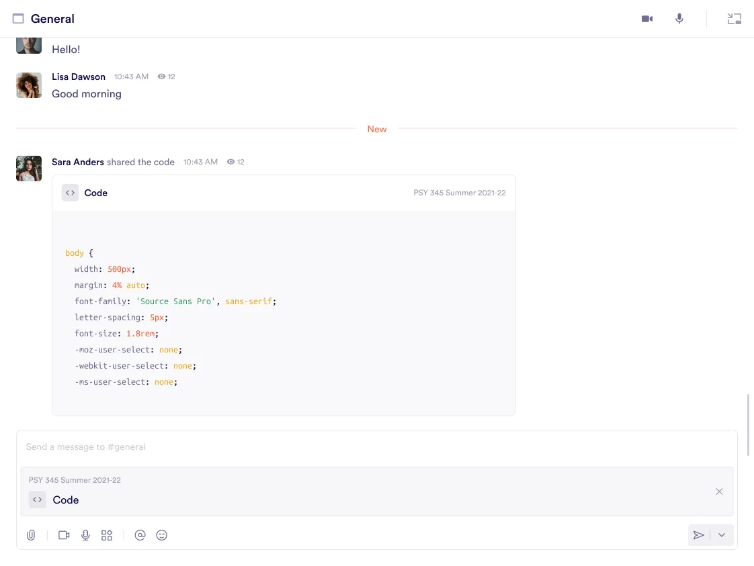Record a voice message in the composer
This screenshot has width=754, height=566.
pos(85,535)
